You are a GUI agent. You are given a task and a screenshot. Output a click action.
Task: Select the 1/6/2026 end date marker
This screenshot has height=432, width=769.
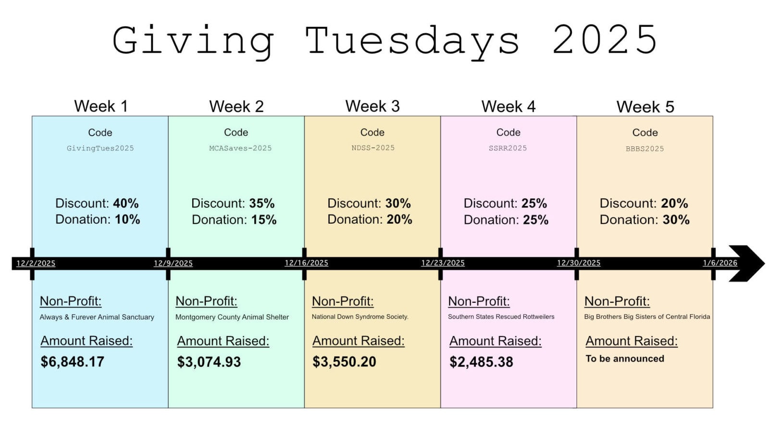click(720, 263)
